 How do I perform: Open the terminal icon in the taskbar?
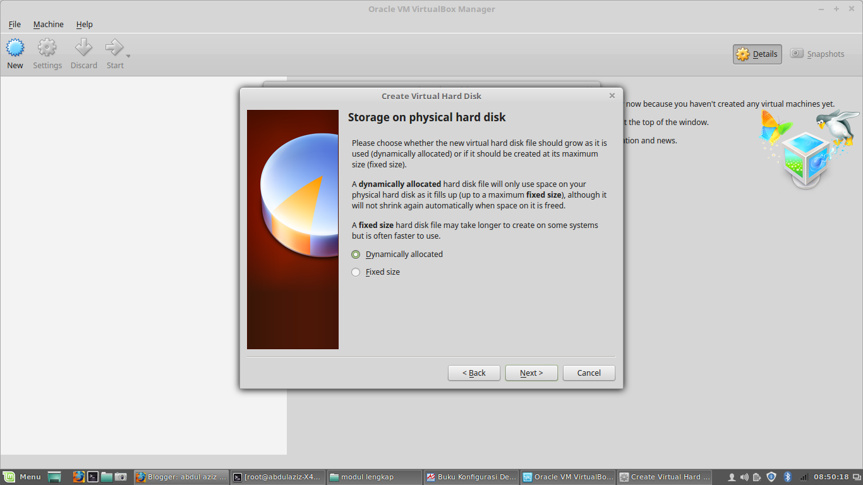coord(93,477)
